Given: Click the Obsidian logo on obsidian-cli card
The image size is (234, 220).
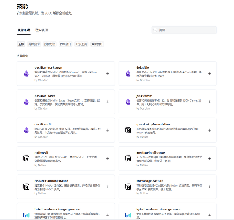Looking at the screenshot, I should coord(26,130).
